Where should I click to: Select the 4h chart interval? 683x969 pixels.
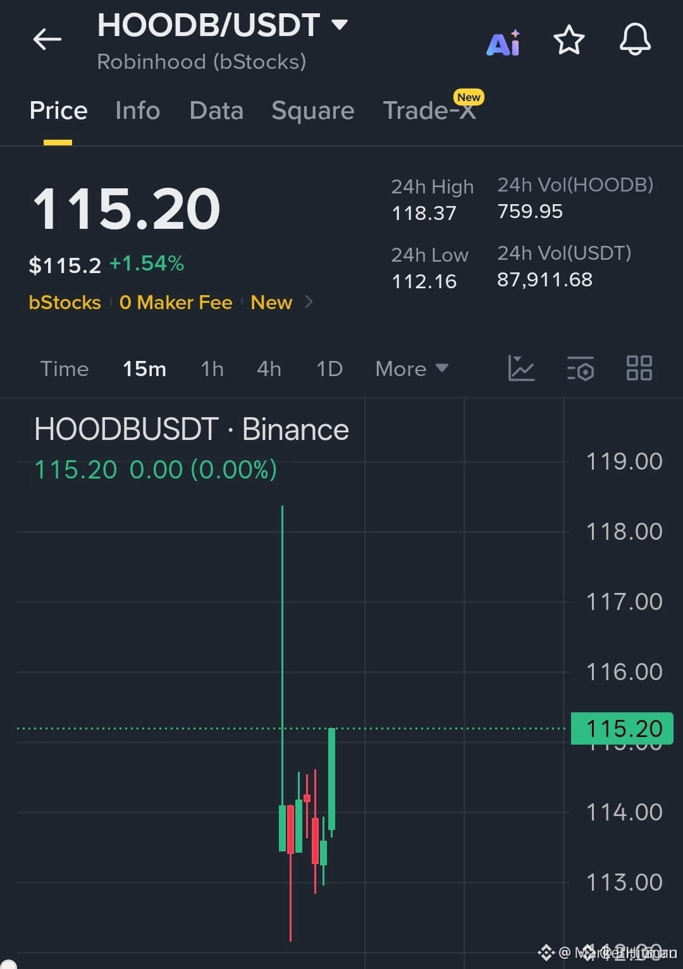tap(269, 369)
